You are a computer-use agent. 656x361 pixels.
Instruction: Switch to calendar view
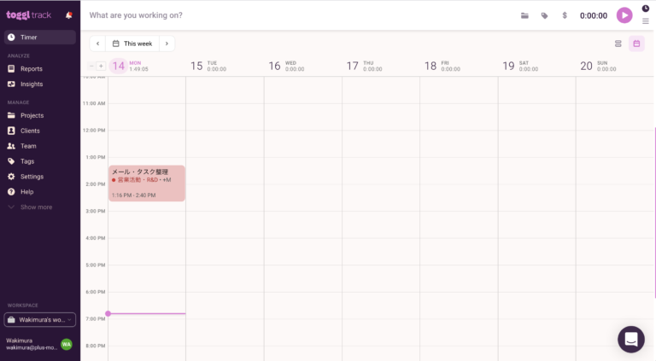point(636,44)
